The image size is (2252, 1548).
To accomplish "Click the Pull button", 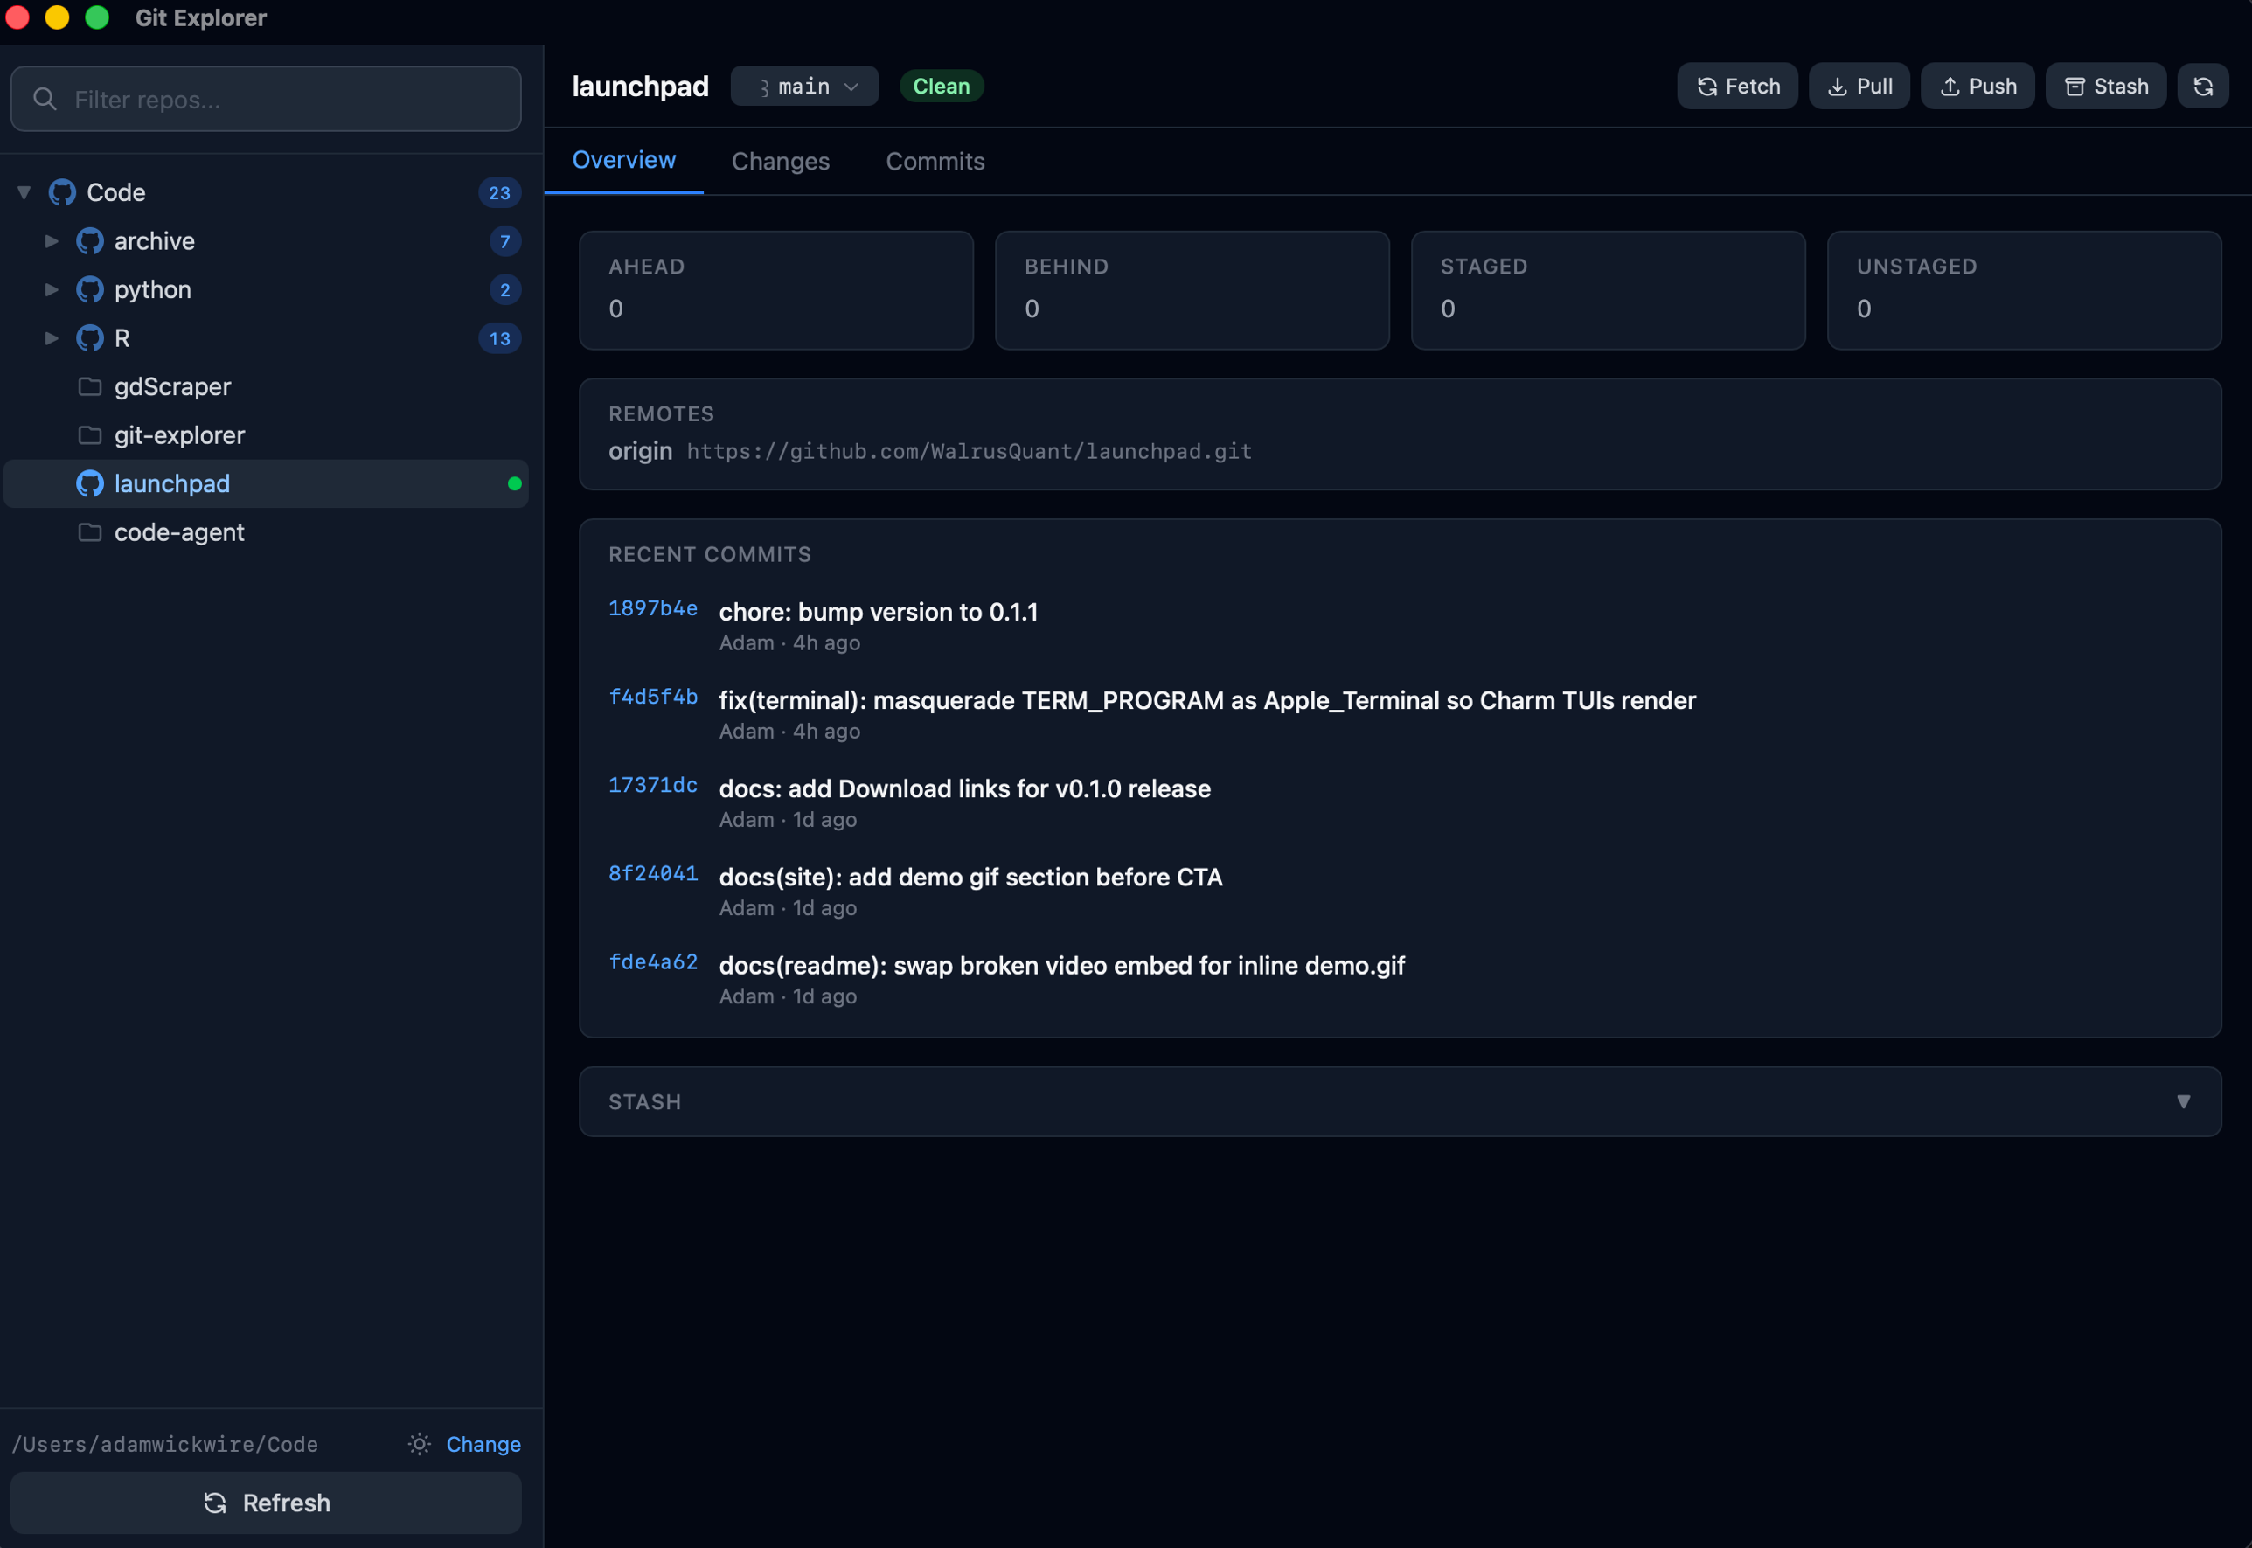I will [x=1859, y=87].
